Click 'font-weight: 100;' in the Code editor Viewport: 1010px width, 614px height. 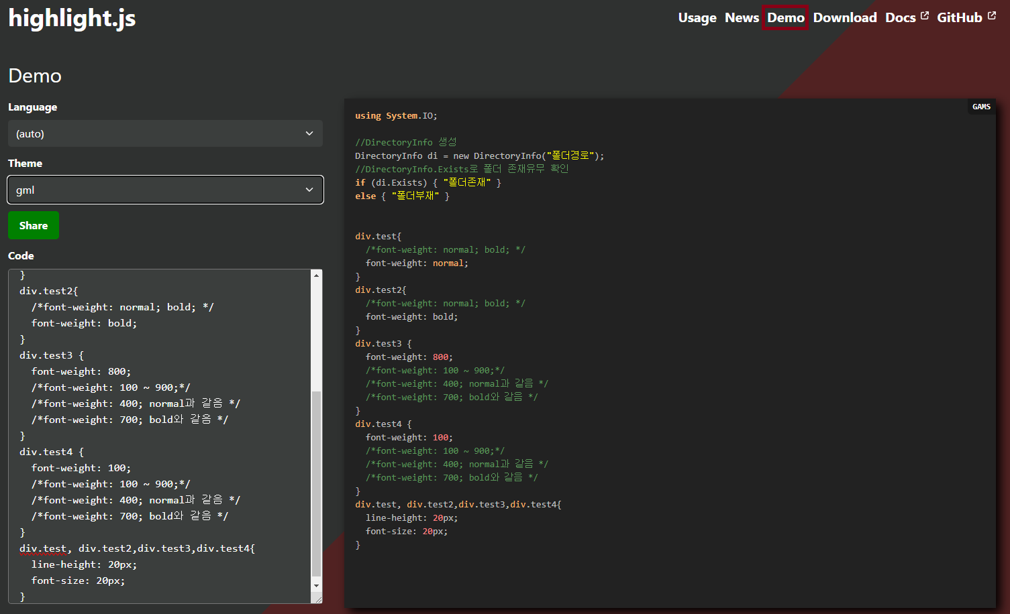(81, 468)
